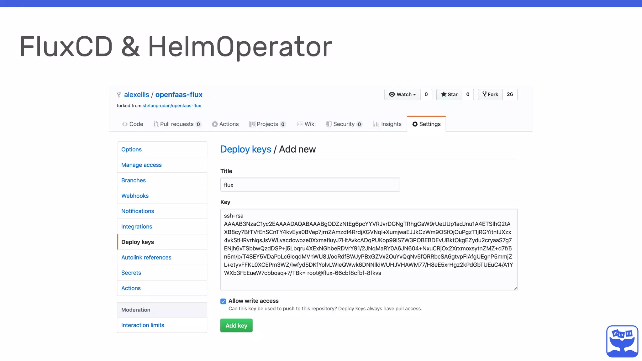Click the Watch count 0

coord(426,94)
